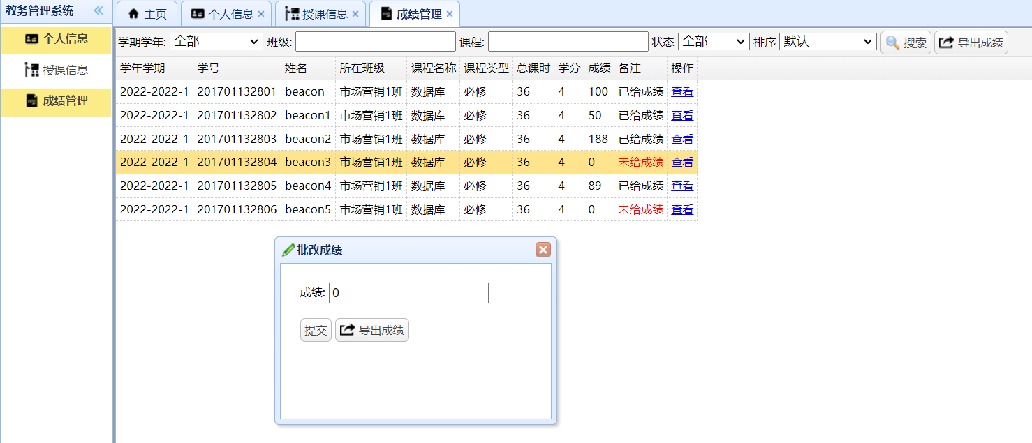Open the 排序 dropdown showing 默认
The height and width of the screenshot is (443, 1032).
(827, 41)
